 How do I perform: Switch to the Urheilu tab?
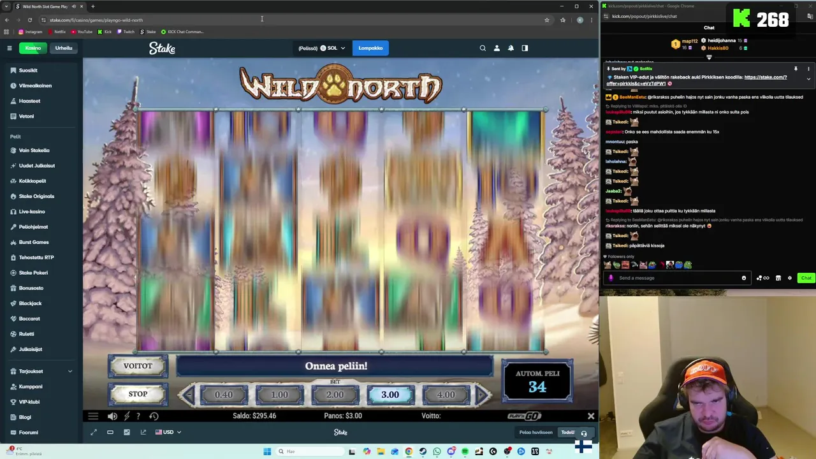click(64, 48)
